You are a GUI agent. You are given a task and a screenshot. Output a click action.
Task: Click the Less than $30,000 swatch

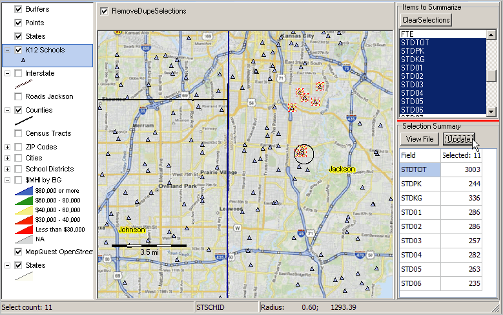(24, 230)
